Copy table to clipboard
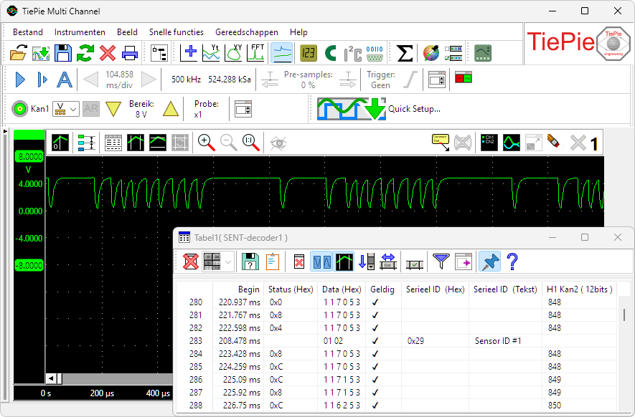The image size is (635, 417). [273, 262]
